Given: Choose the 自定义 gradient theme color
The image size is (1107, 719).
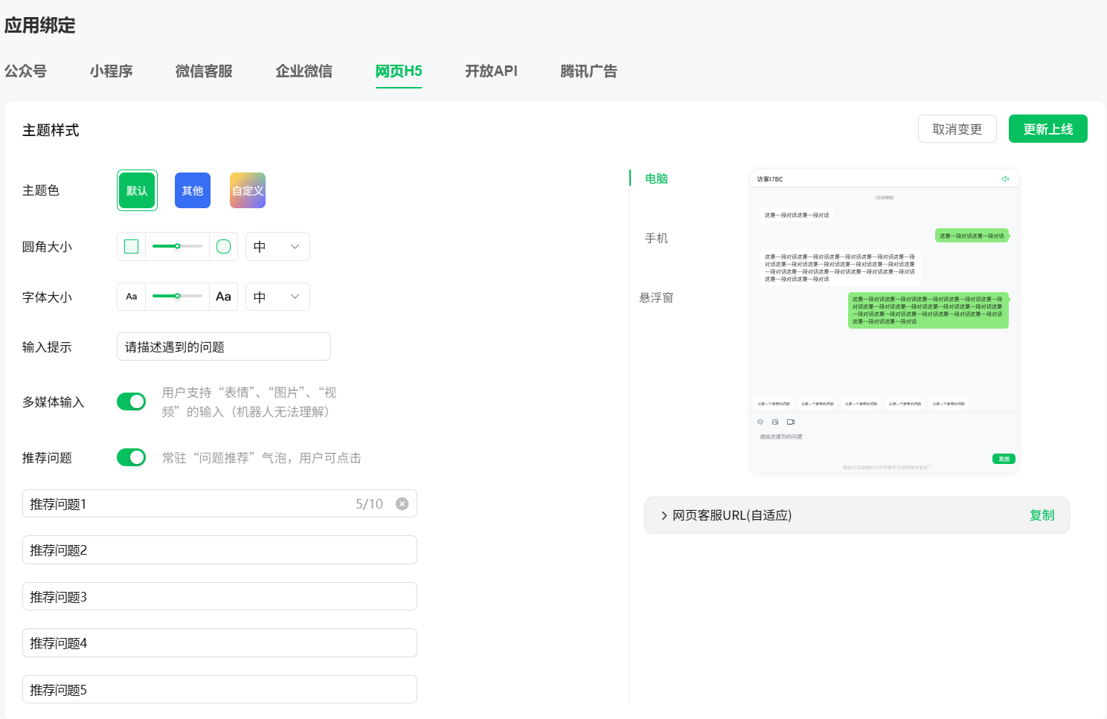Looking at the screenshot, I should [x=248, y=190].
